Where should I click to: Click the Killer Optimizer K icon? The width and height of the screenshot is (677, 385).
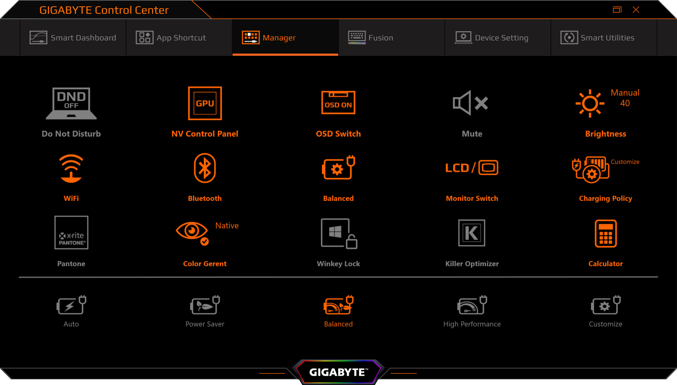click(x=472, y=233)
